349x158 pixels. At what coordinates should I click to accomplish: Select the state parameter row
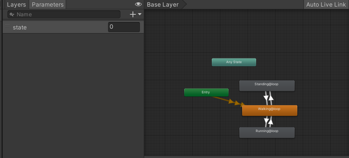coord(73,27)
